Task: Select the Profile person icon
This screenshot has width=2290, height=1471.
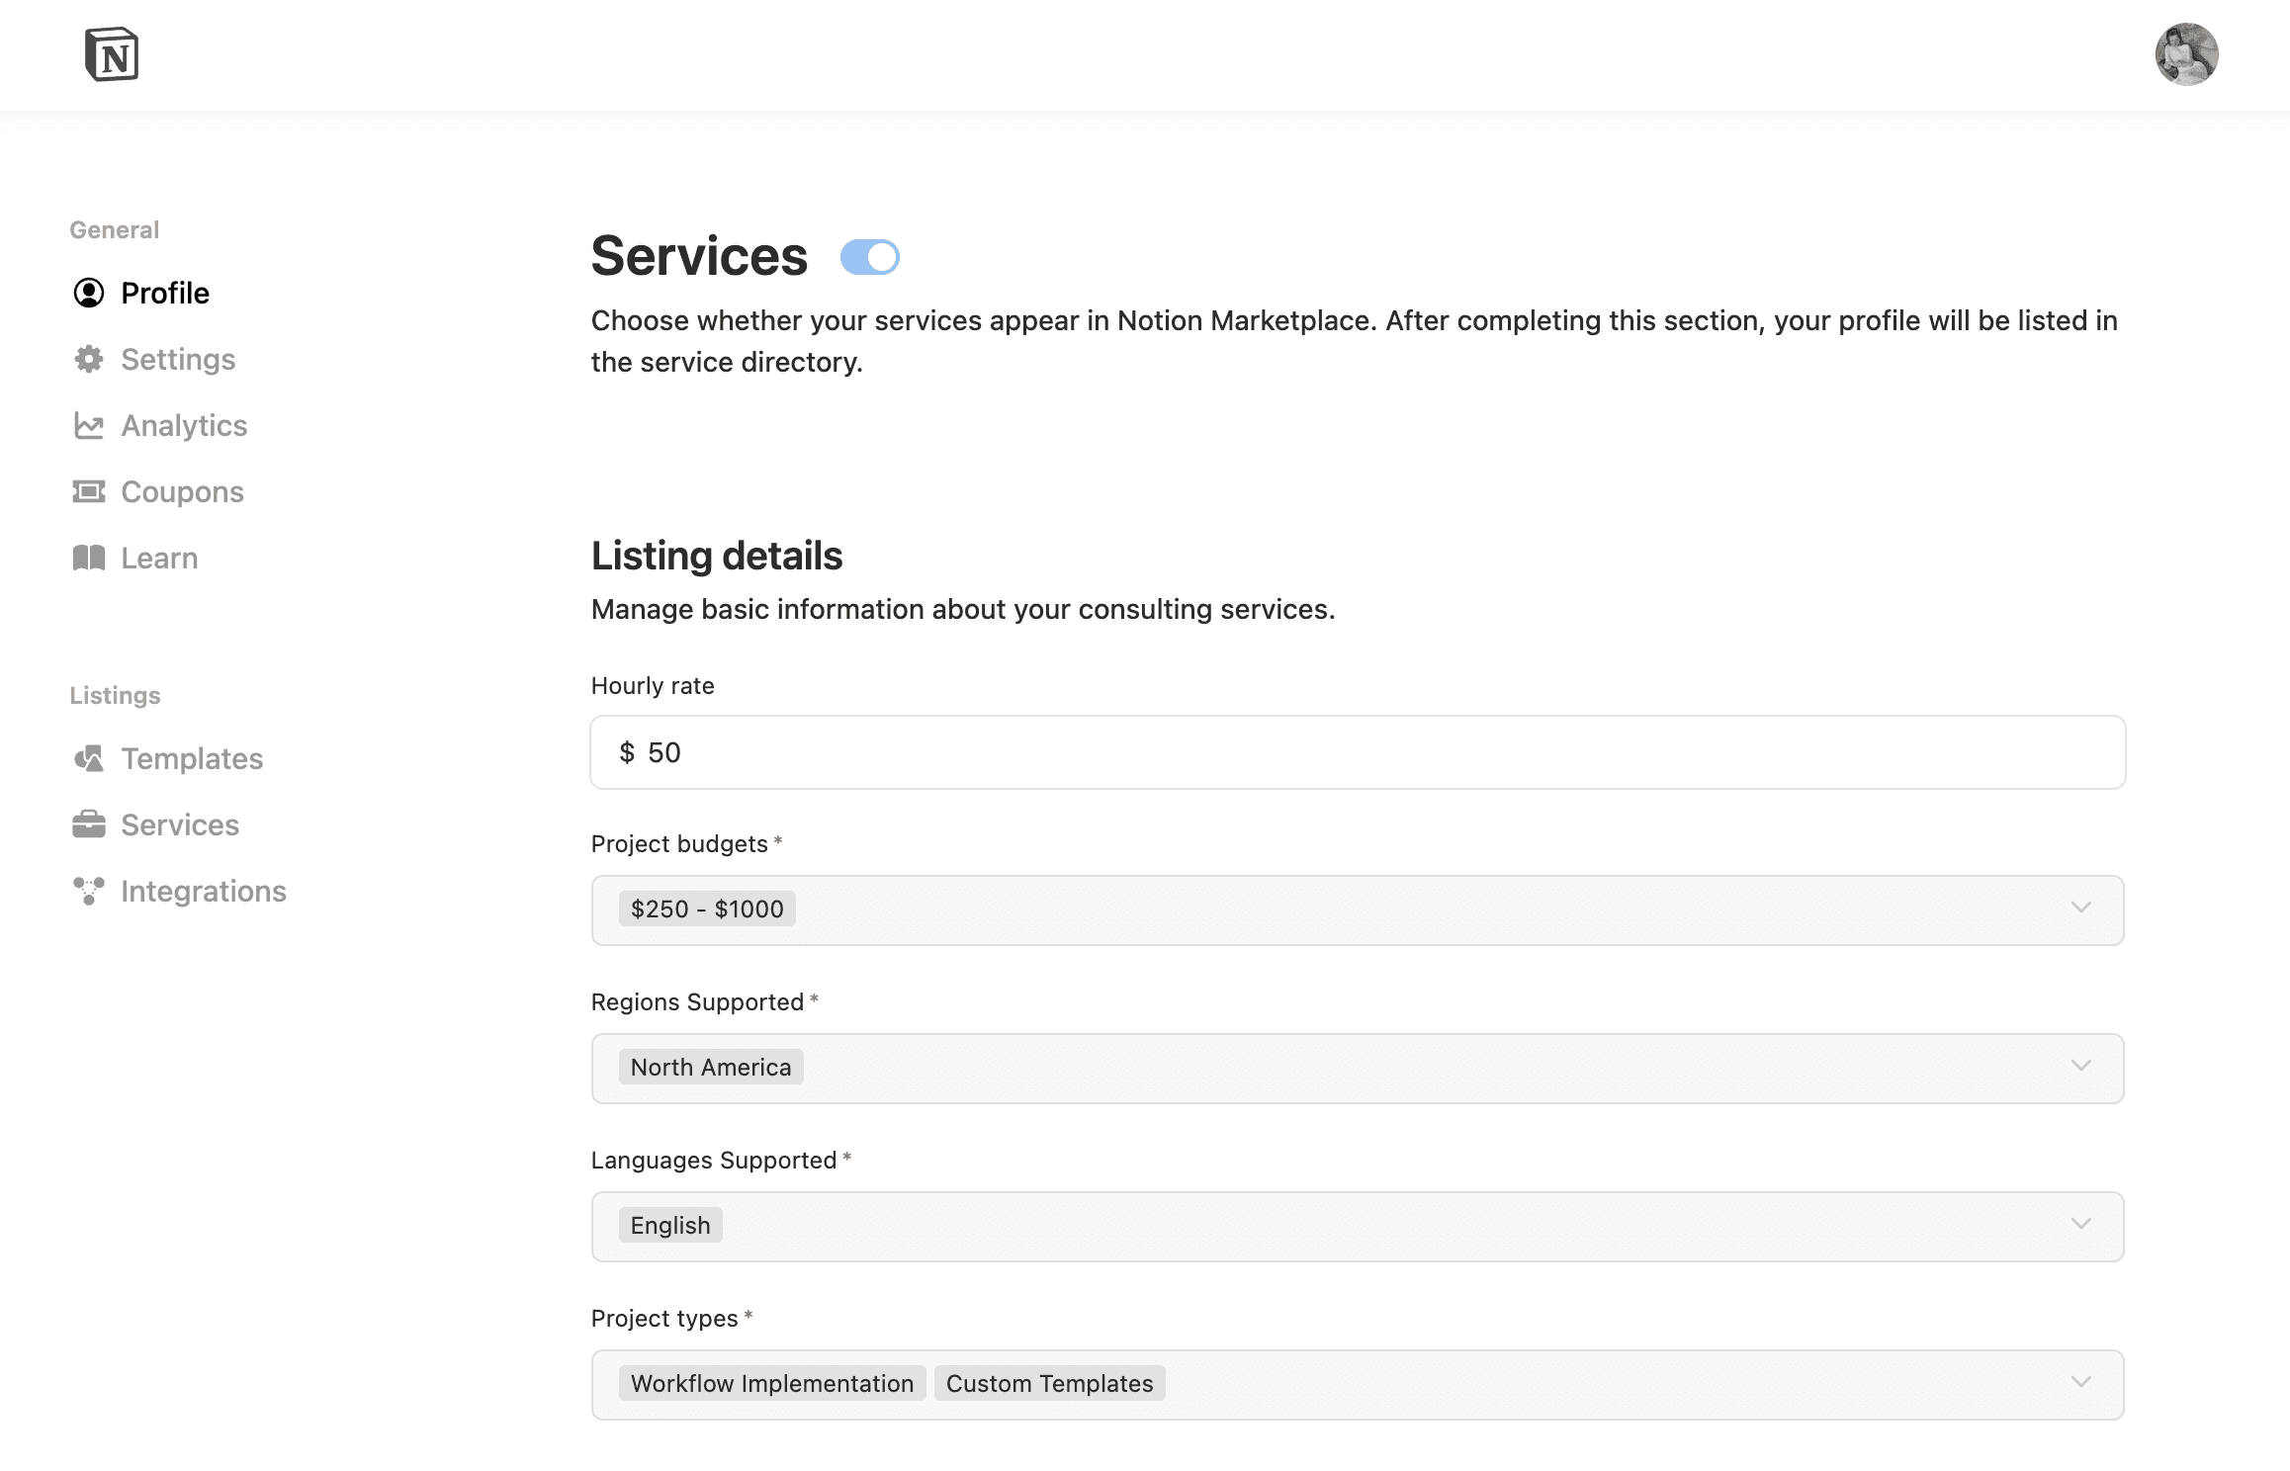Action: tap(89, 293)
